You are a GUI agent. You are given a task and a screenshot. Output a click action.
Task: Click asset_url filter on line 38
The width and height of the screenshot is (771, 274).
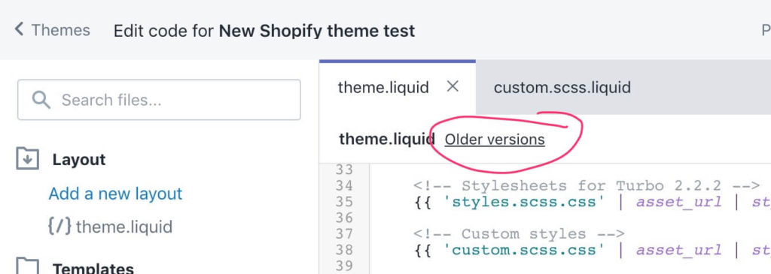click(x=679, y=250)
